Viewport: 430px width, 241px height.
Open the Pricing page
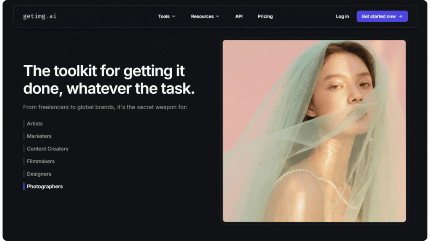pyautogui.click(x=265, y=16)
